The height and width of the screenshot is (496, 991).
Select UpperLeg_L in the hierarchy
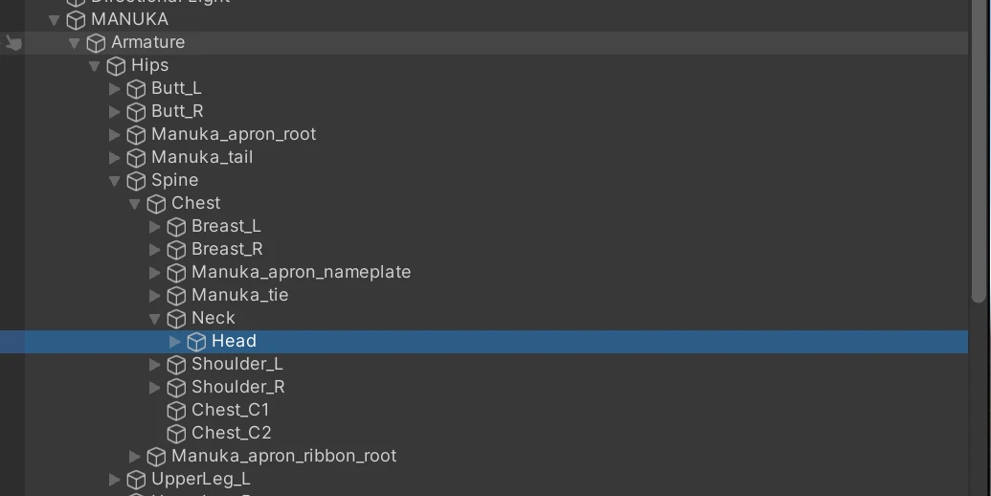tap(200, 480)
